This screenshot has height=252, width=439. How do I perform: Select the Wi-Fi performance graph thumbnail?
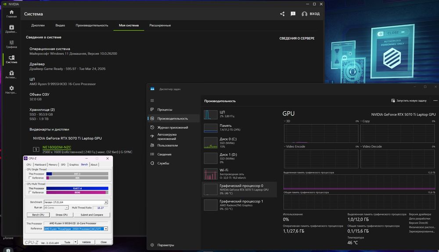coord(211,174)
